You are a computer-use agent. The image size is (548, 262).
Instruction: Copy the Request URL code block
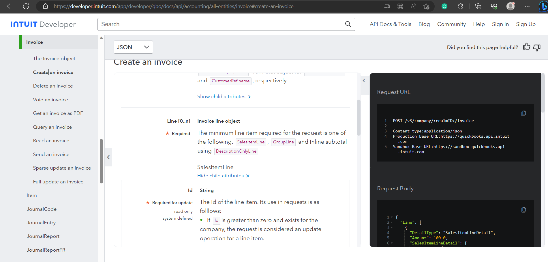coord(524,113)
